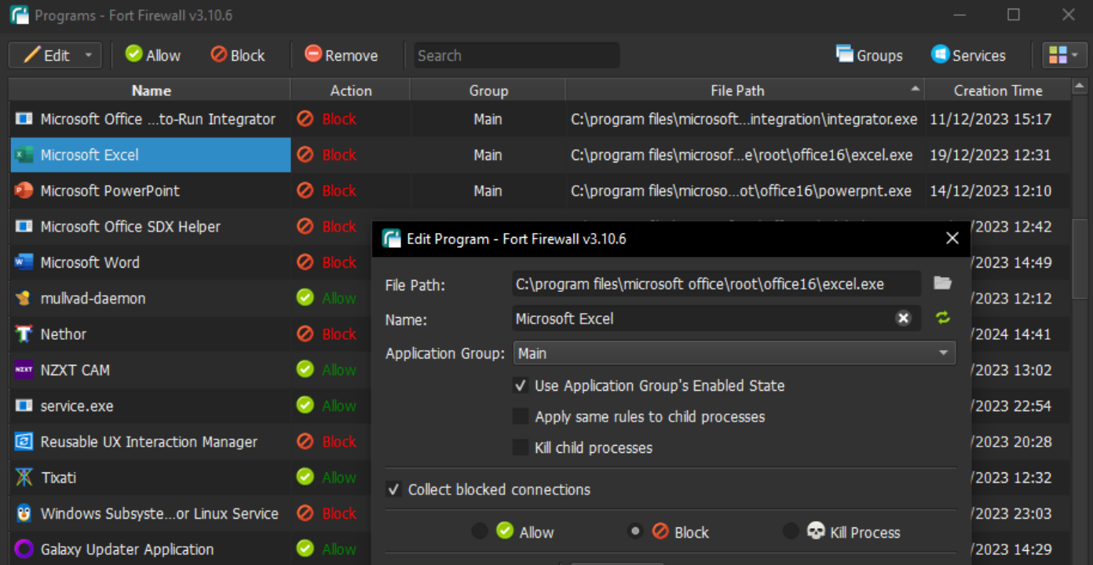Image resolution: width=1093 pixels, height=565 pixels.
Task: Select the Allow radio button
Action: [x=480, y=532]
